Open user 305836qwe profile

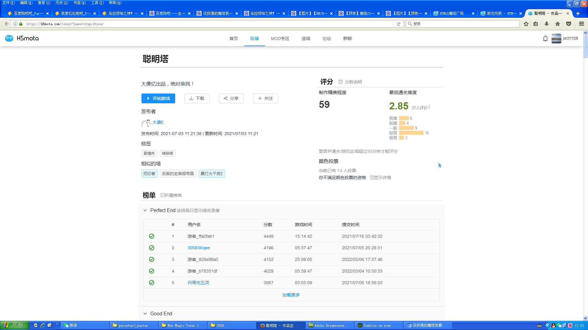coord(199,248)
